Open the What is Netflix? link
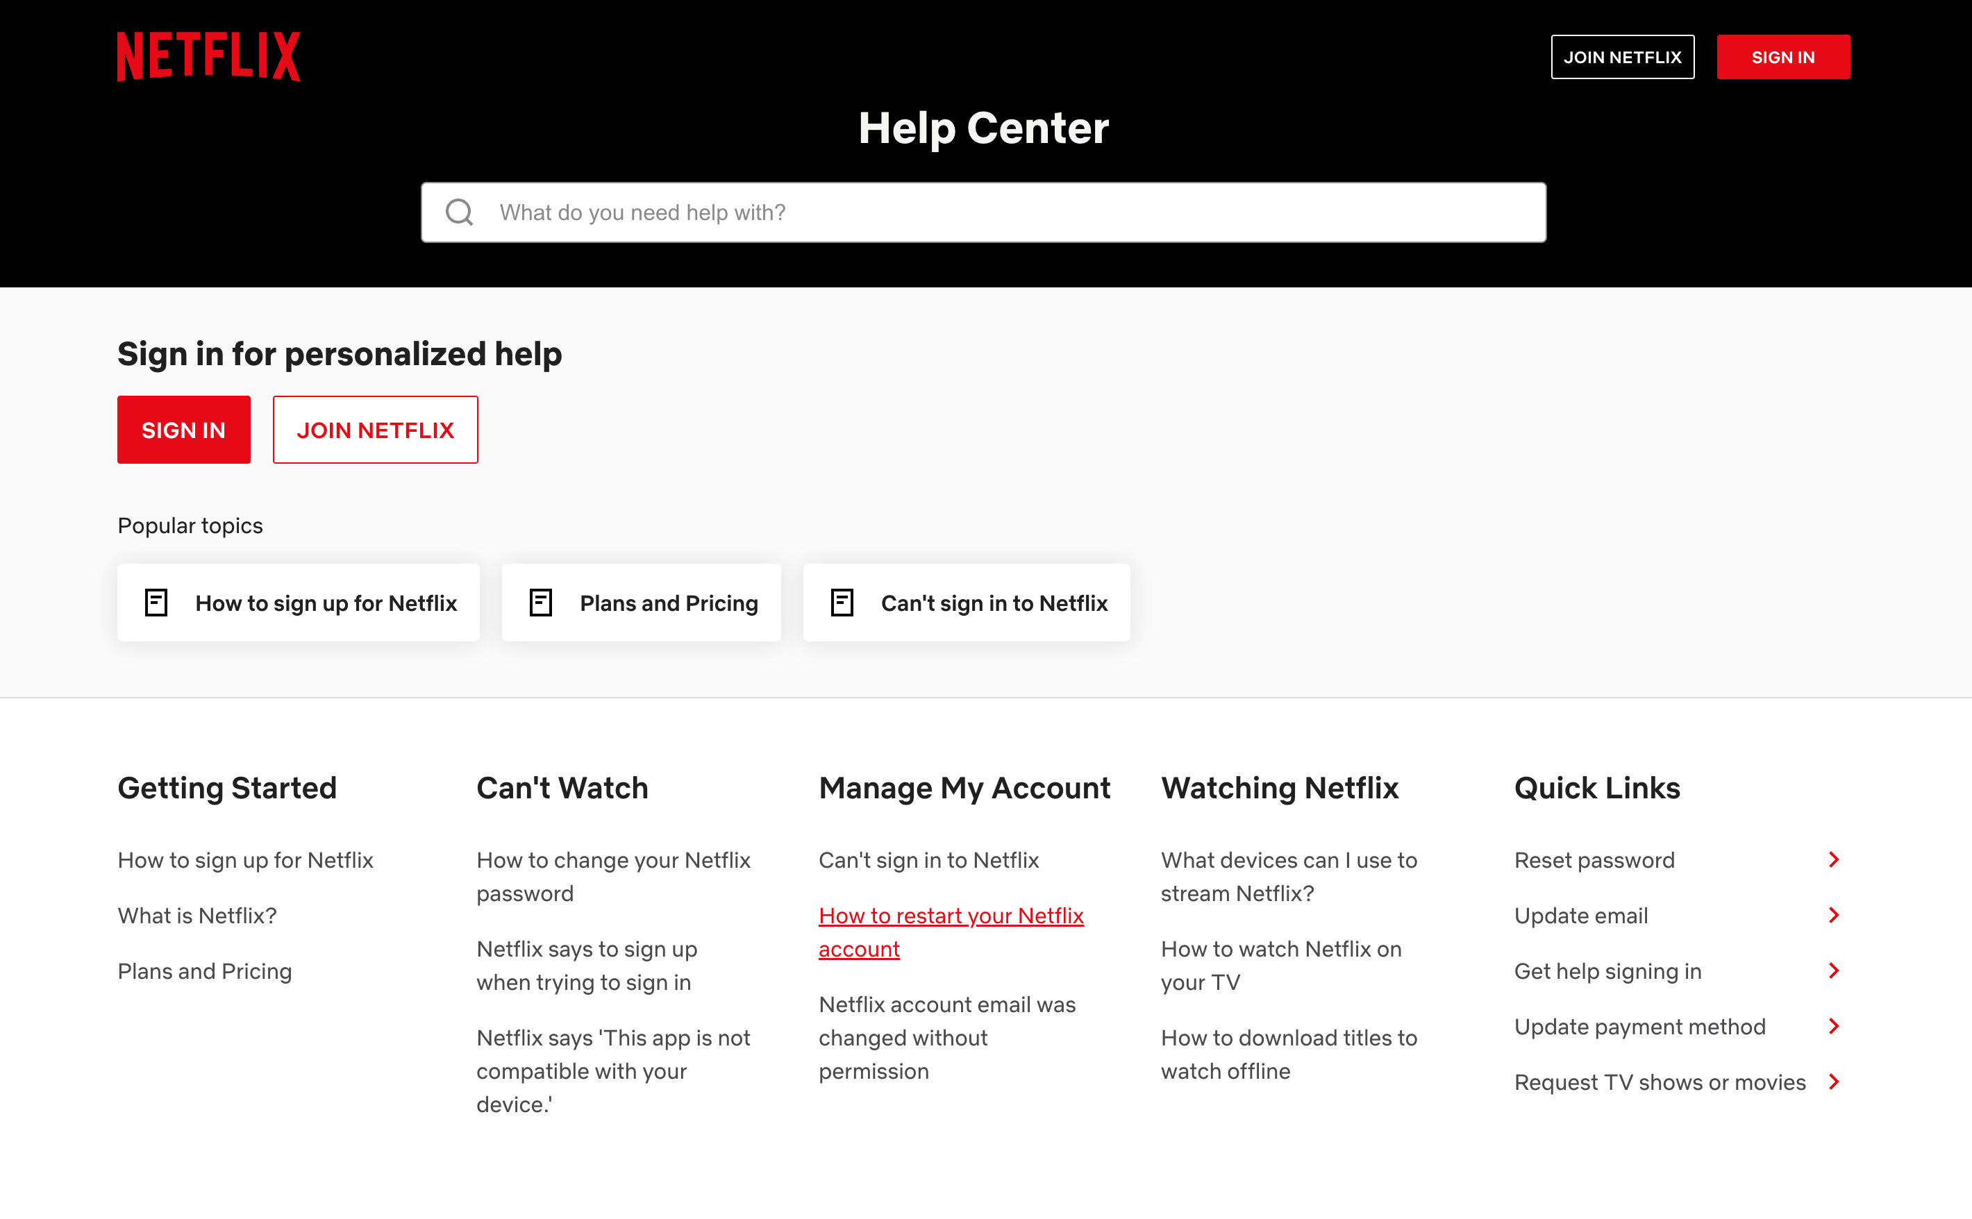This screenshot has height=1219, width=1972. [x=197, y=916]
